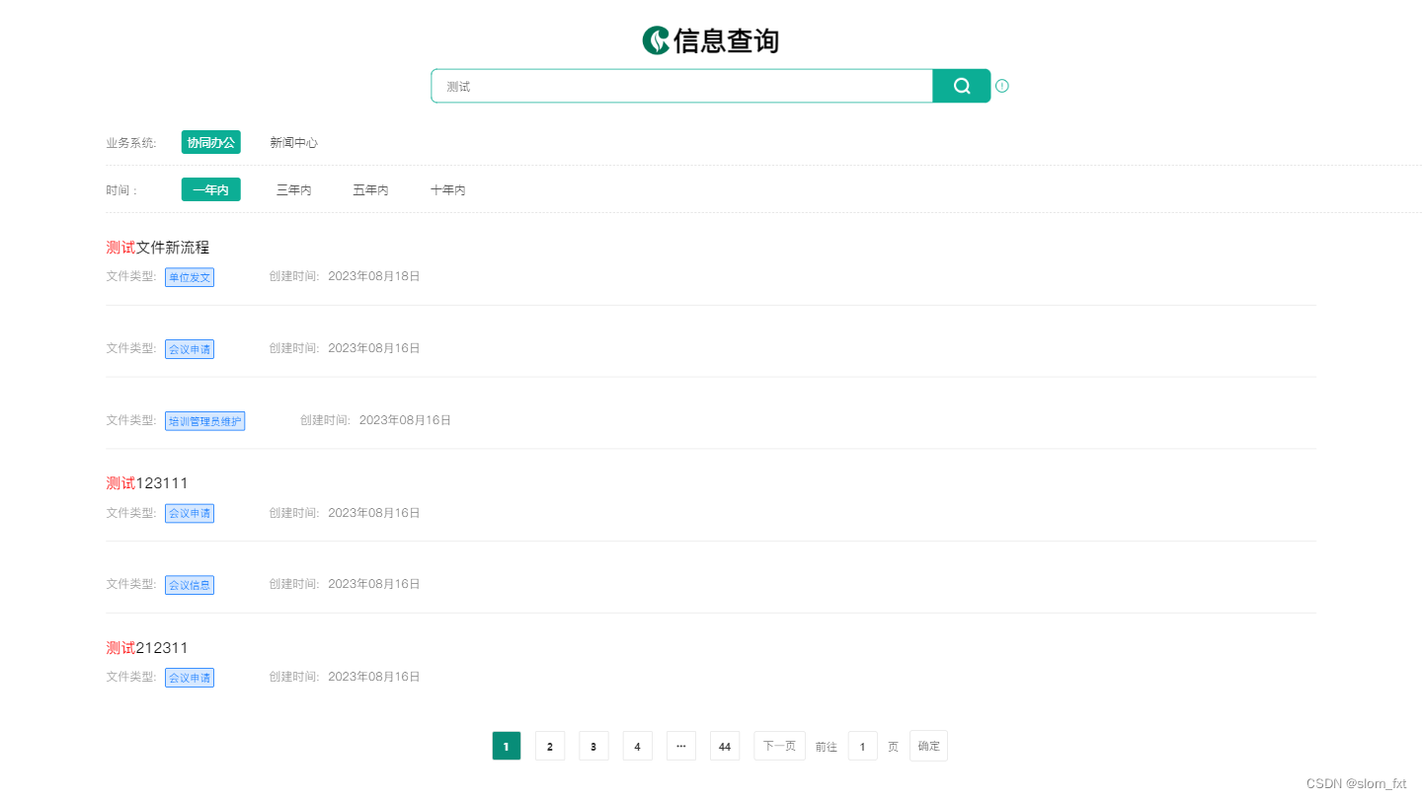Select the 协同办公 business system filter

pyautogui.click(x=211, y=142)
